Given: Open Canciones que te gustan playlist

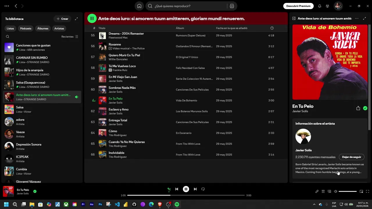Looking at the screenshot, I should (42, 48).
